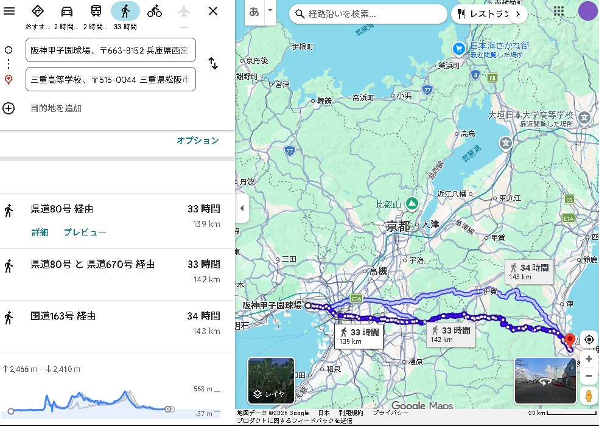The width and height of the screenshot is (599, 426).
Task: Toggle the レイヤ map layers view
Action: (x=271, y=380)
